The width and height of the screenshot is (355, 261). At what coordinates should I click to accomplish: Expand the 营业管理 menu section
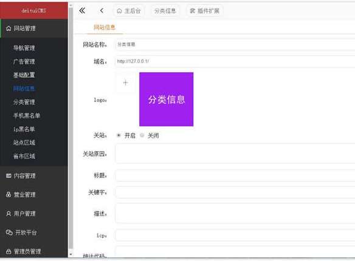pyautogui.click(x=34, y=195)
